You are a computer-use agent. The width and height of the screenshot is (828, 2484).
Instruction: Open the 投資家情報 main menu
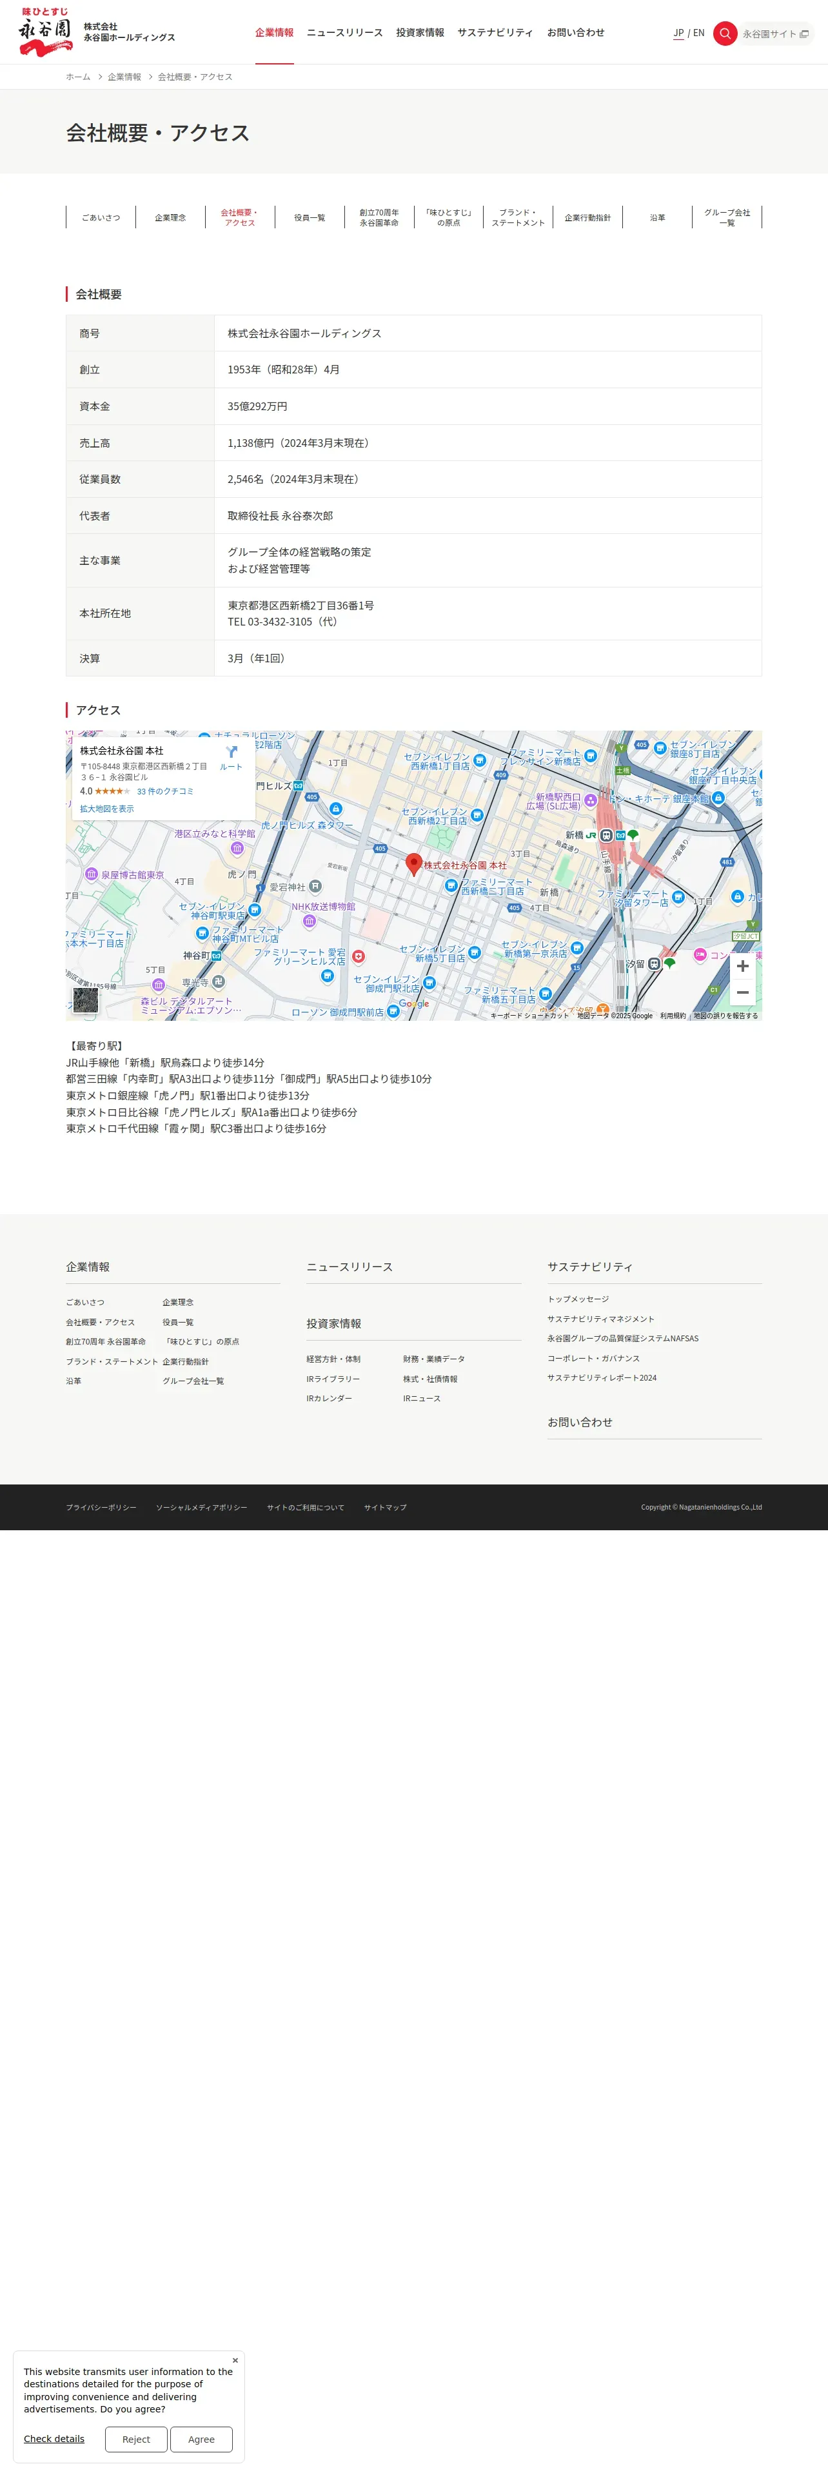point(420,33)
